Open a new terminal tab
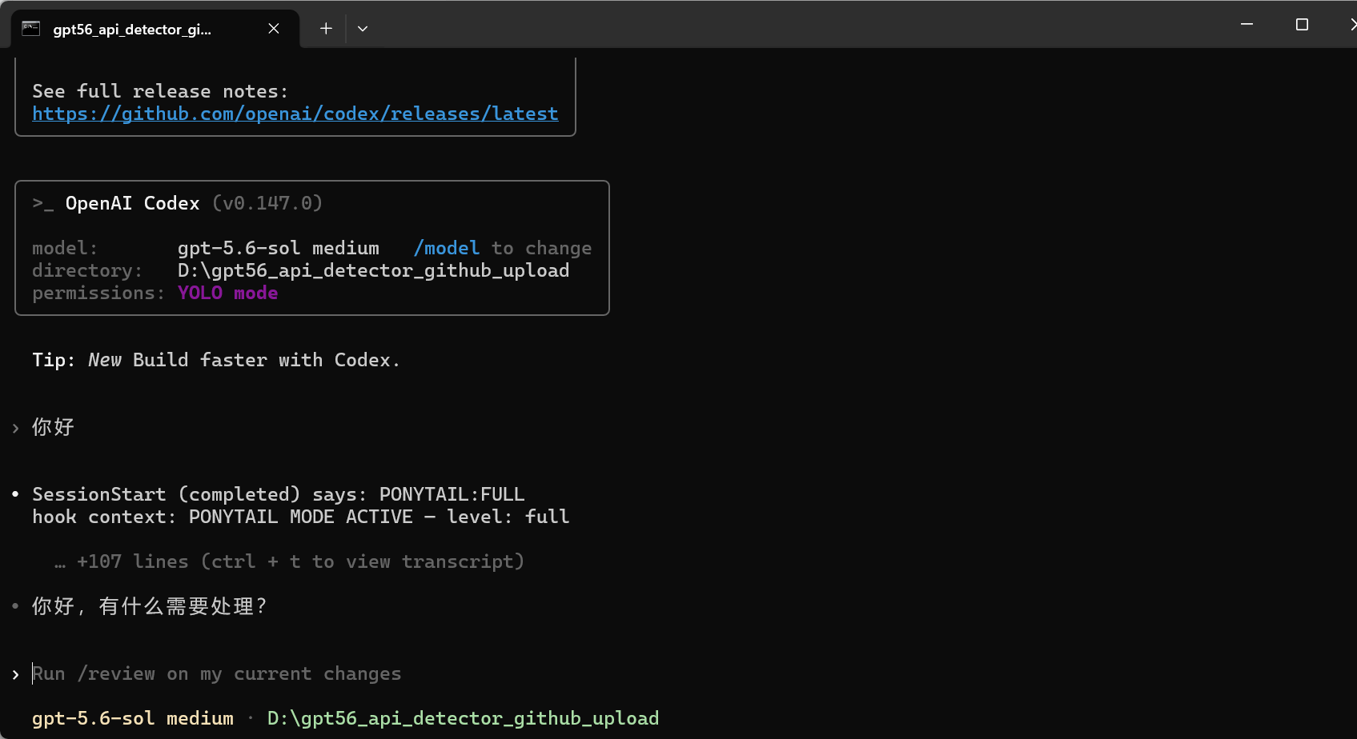The width and height of the screenshot is (1357, 739). pos(326,29)
